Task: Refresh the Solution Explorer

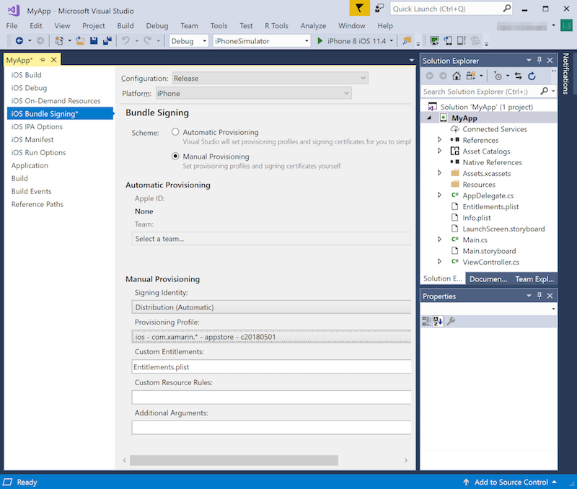Action: [532, 76]
